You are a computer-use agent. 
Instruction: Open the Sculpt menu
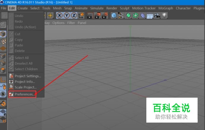click(125, 8)
